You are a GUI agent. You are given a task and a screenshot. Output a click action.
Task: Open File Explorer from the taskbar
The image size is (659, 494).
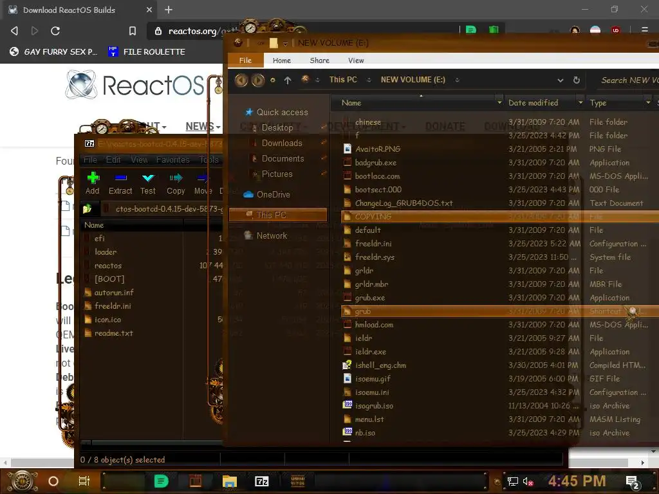tap(230, 481)
